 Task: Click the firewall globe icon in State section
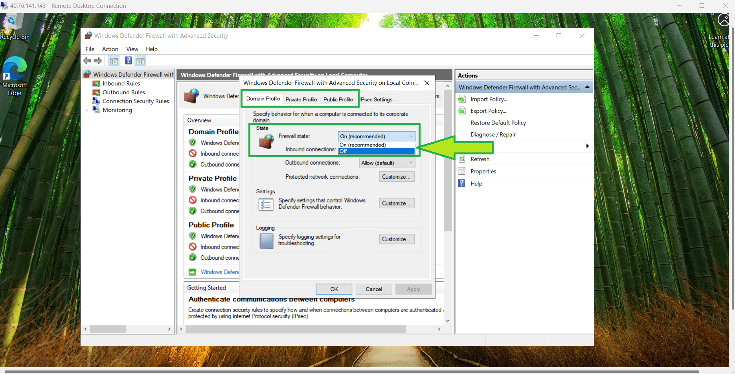266,141
